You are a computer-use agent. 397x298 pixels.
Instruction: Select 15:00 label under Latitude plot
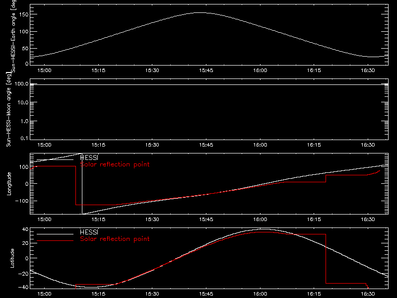(x=44, y=294)
